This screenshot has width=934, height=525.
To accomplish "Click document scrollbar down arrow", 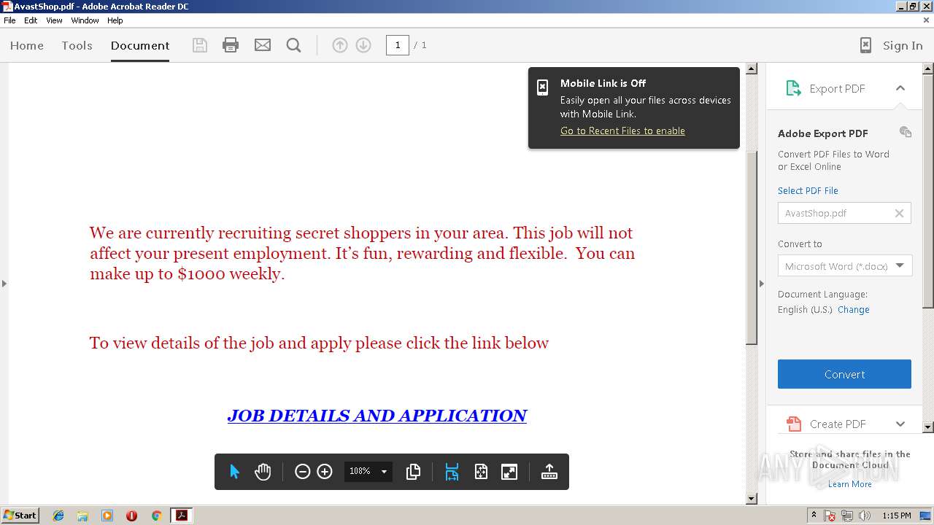I will (752, 499).
